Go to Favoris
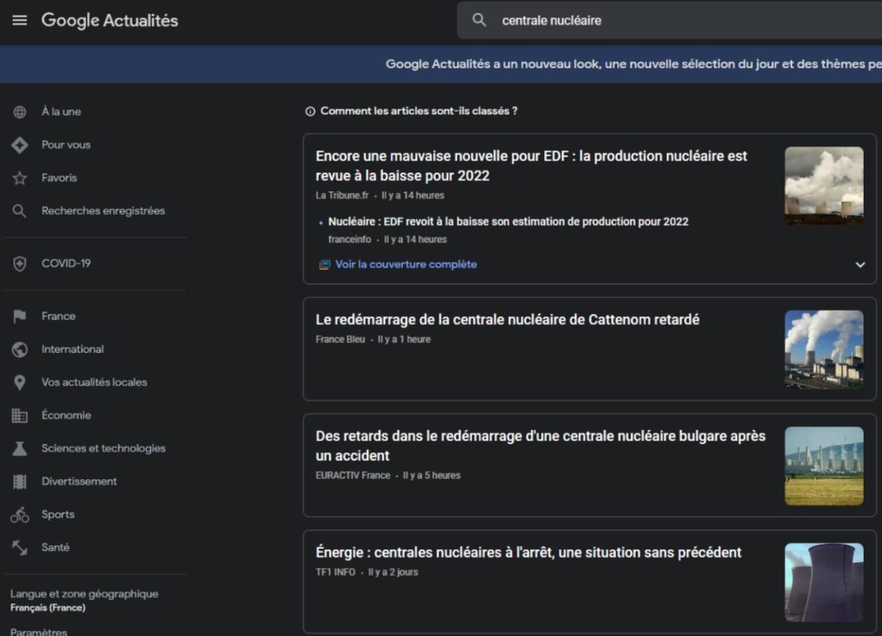Viewport: 882px width, 636px height. [x=59, y=178]
